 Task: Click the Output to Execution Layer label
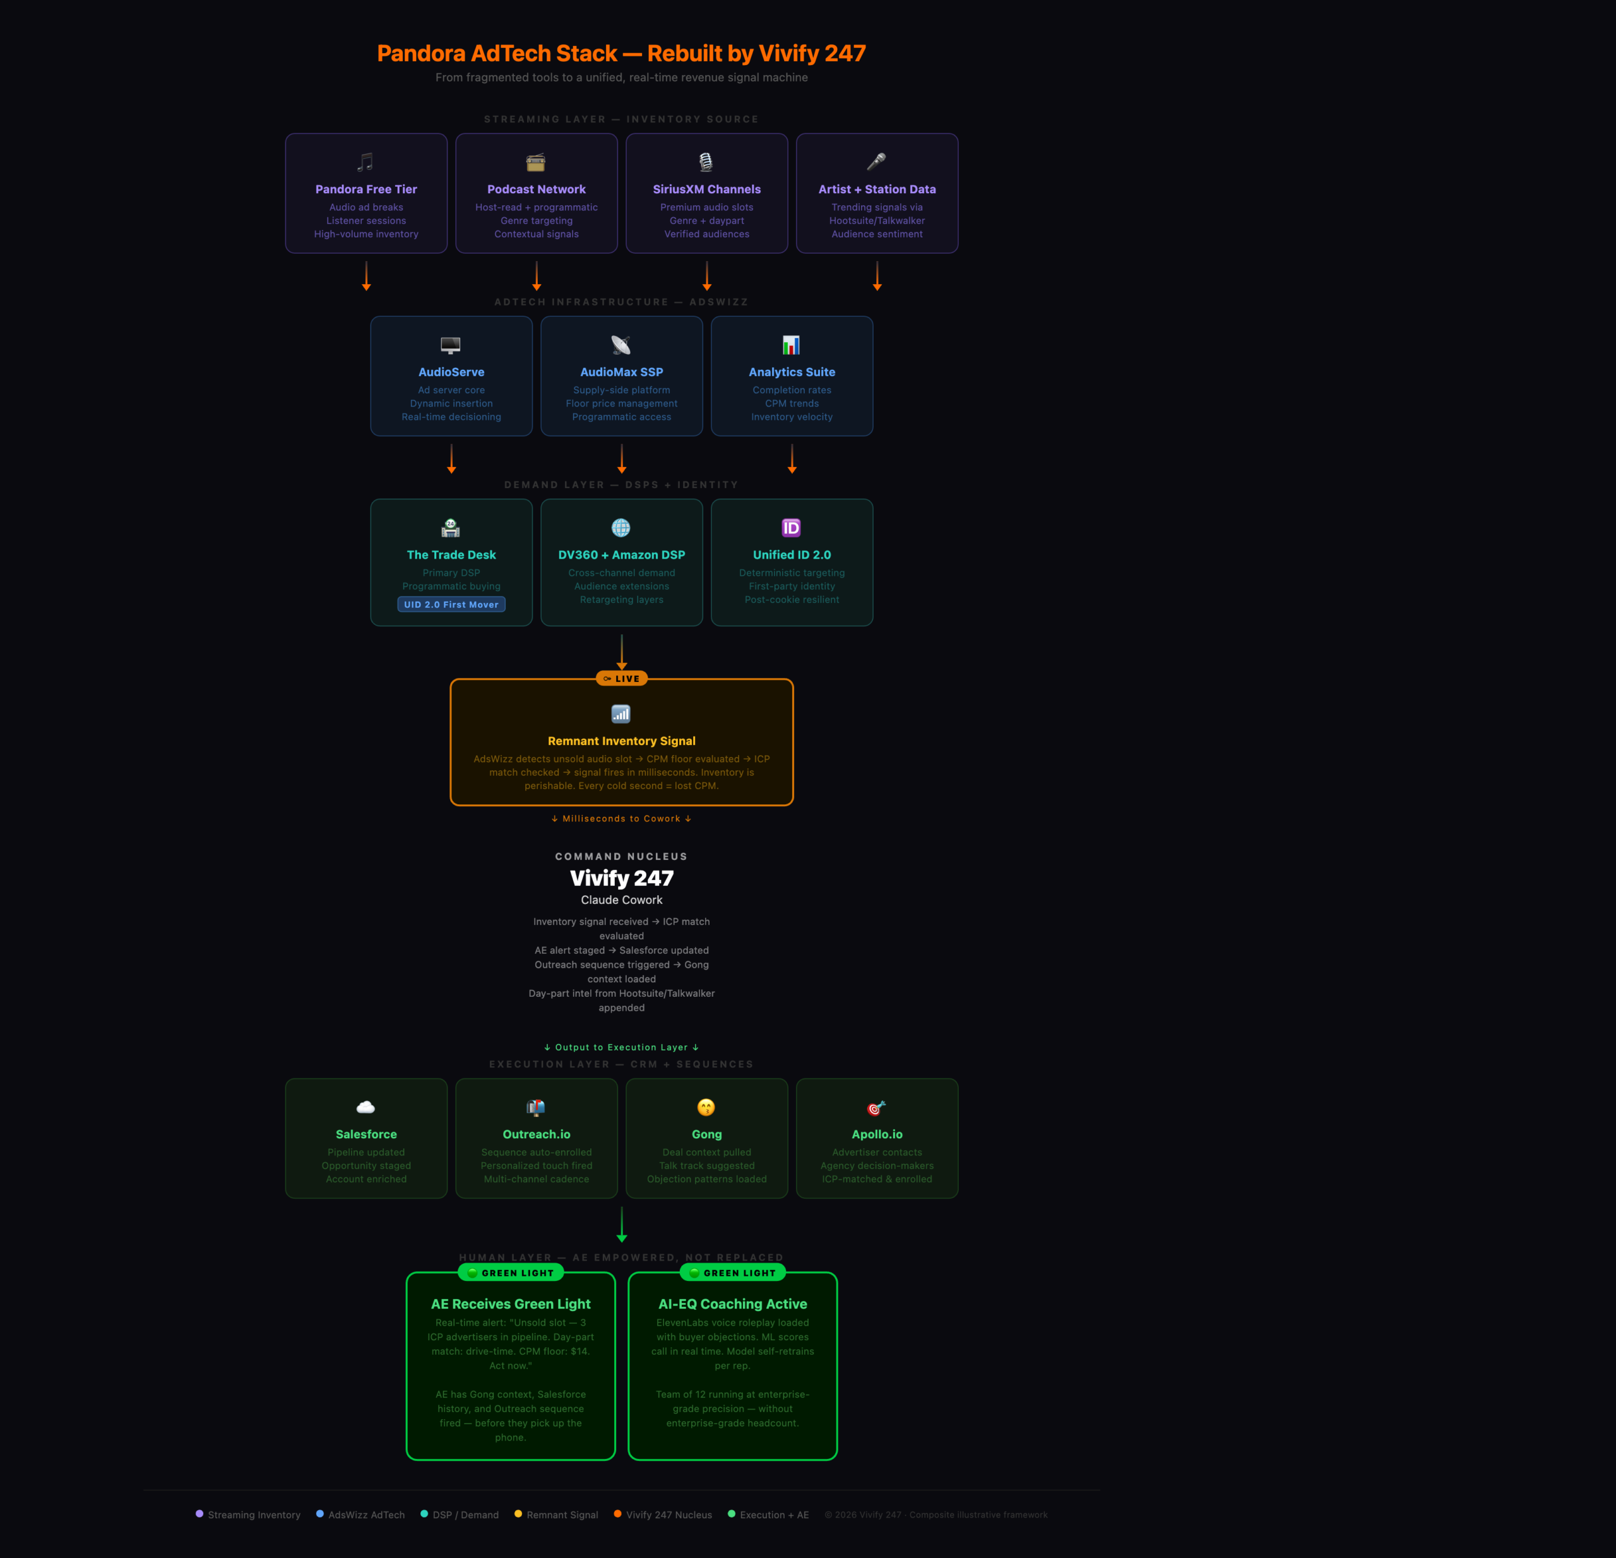click(622, 1047)
